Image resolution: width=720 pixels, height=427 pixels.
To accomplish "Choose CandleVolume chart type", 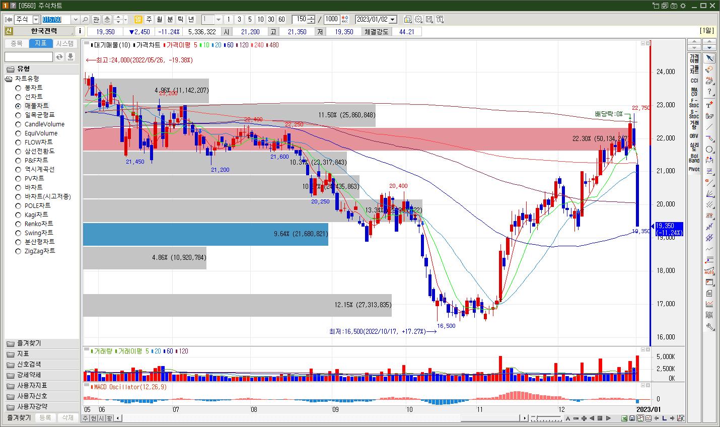I will [18, 124].
